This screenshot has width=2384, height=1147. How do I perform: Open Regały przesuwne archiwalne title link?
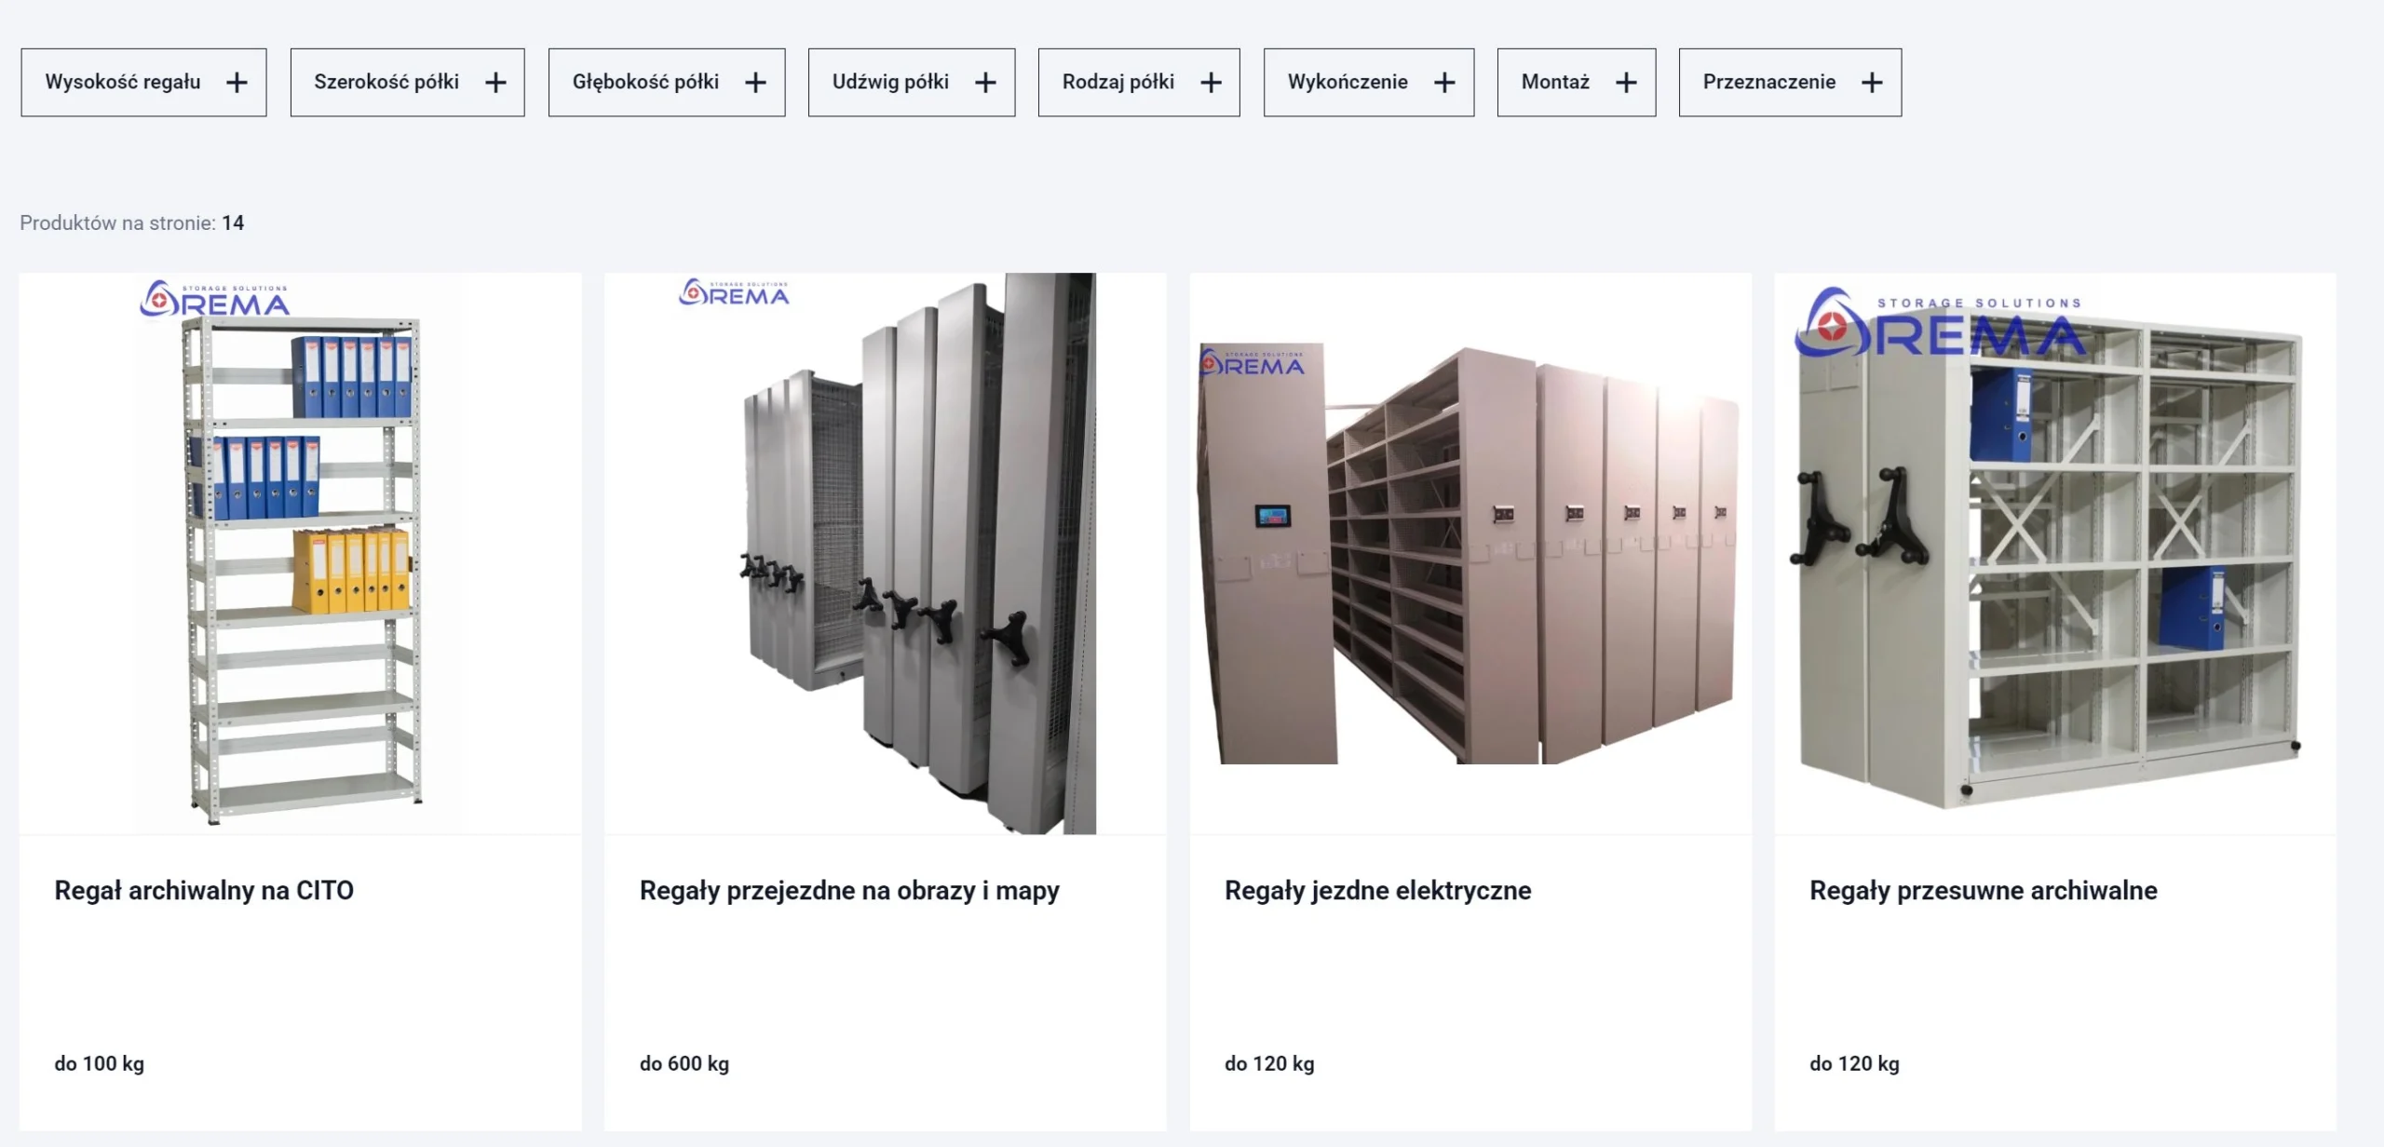[x=1983, y=890]
